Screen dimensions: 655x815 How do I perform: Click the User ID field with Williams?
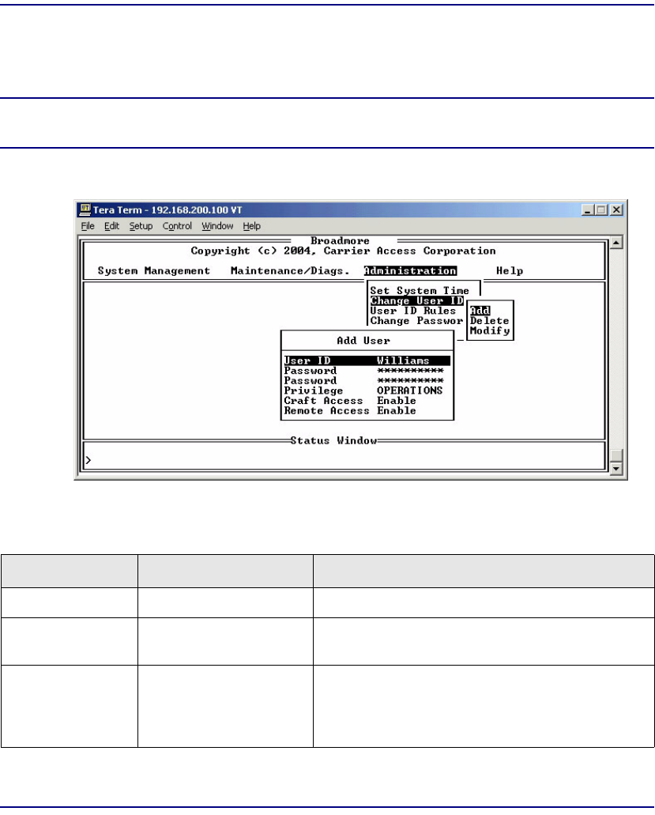coord(367,360)
